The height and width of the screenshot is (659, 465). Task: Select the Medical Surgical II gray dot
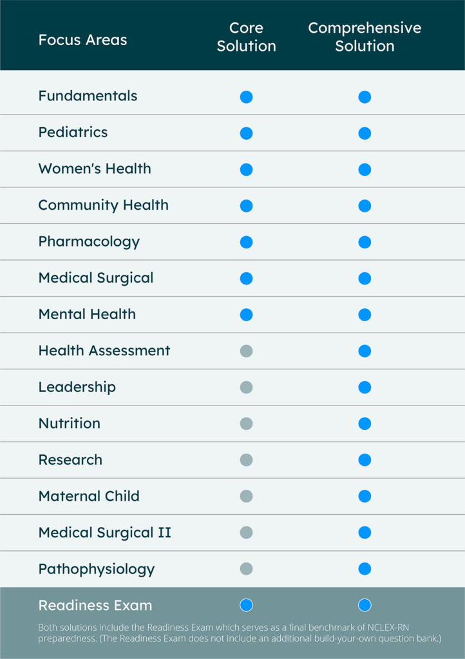247,532
